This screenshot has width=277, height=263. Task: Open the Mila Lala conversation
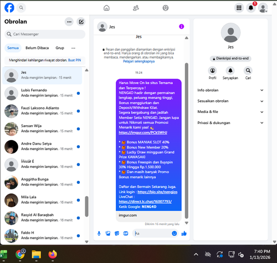[x=42, y=200]
